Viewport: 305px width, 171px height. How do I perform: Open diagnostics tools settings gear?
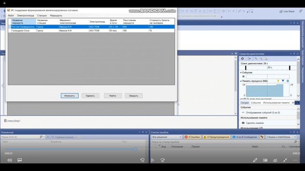click(x=242, y=59)
